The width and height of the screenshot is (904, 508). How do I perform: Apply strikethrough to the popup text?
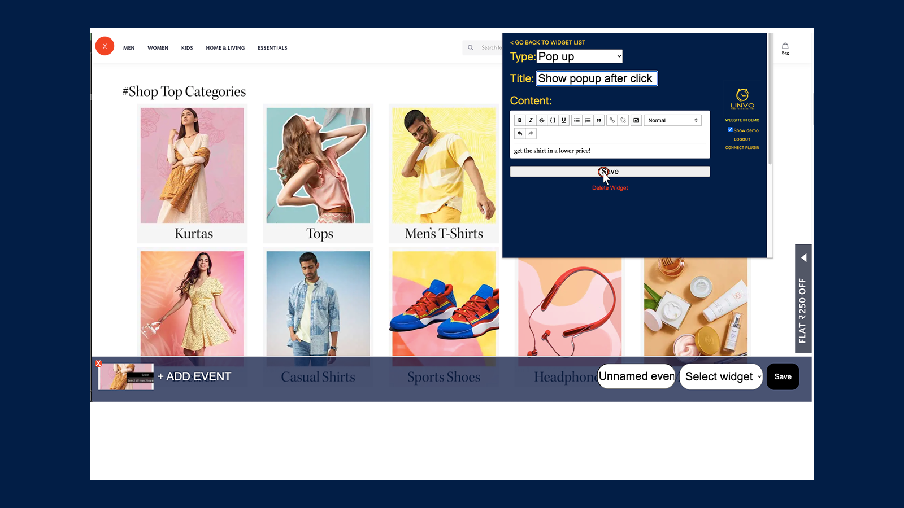click(x=541, y=120)
